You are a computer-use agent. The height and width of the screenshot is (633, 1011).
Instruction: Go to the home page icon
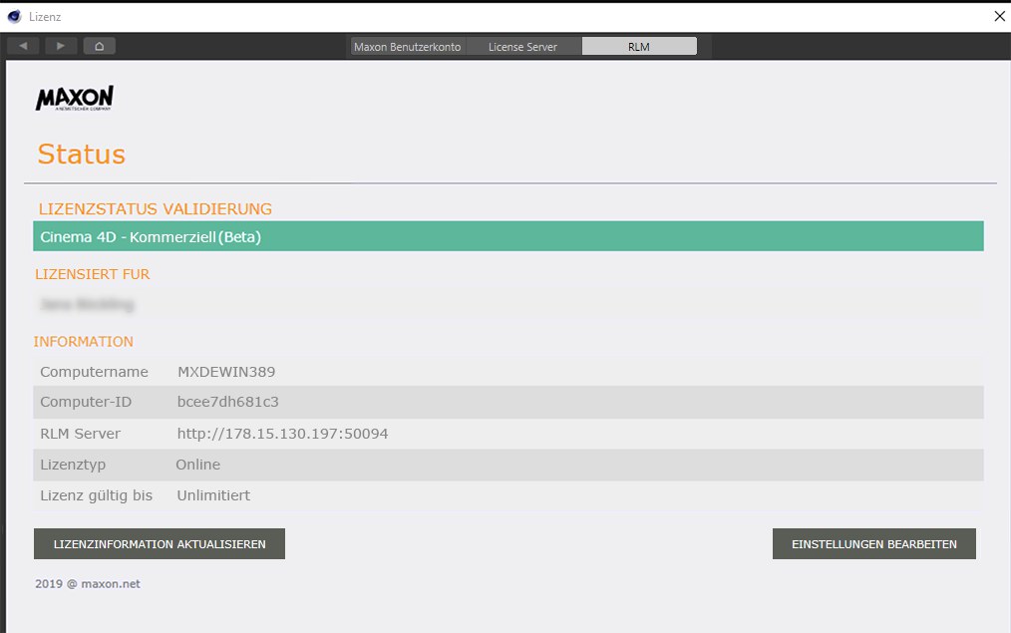click(x=100, y=46)
